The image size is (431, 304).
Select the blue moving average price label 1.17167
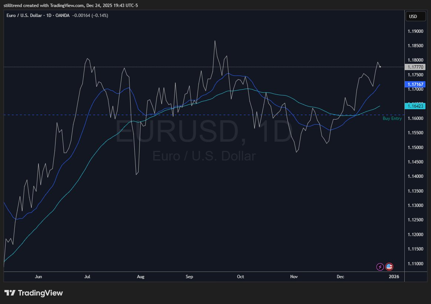[415, 84]
